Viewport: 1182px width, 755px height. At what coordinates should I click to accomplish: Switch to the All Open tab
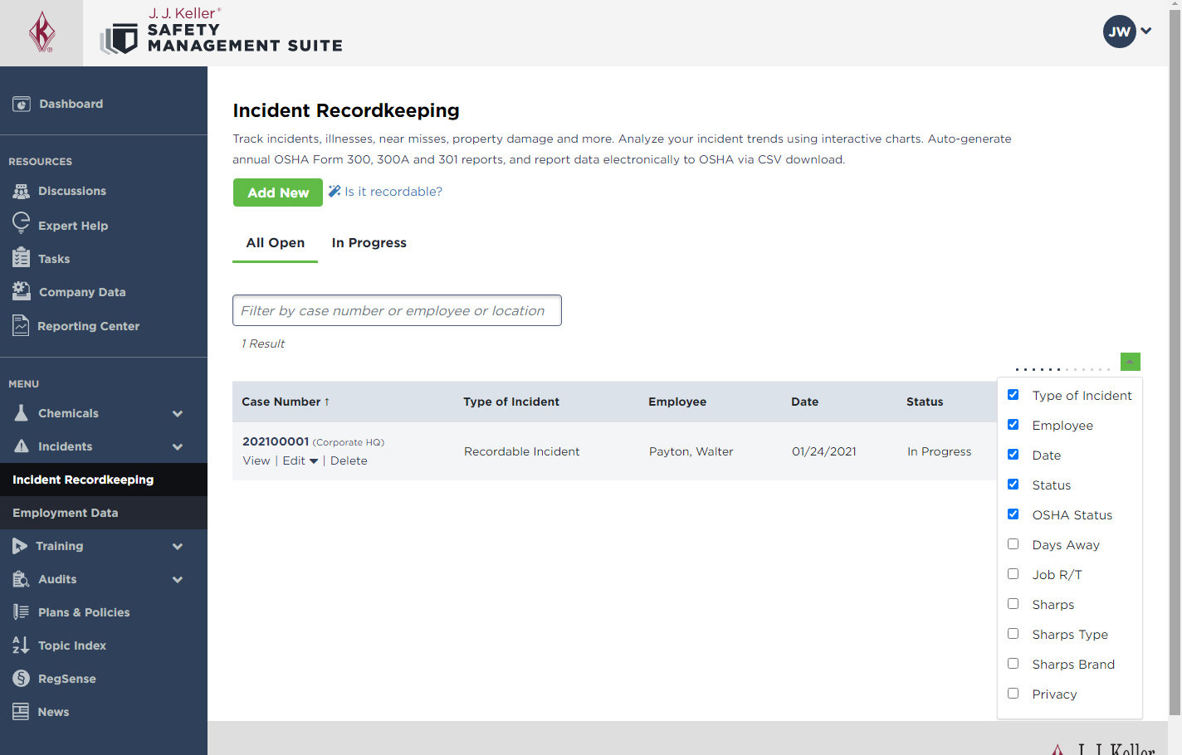[x=276, y=243]
